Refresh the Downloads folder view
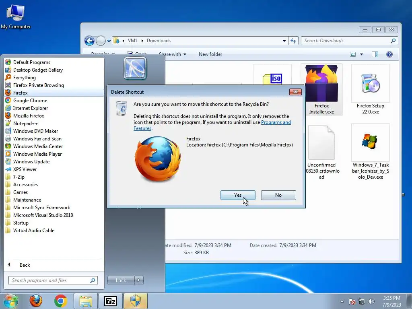This screenshot has height=309, width=412. click(x=293, y=41)
